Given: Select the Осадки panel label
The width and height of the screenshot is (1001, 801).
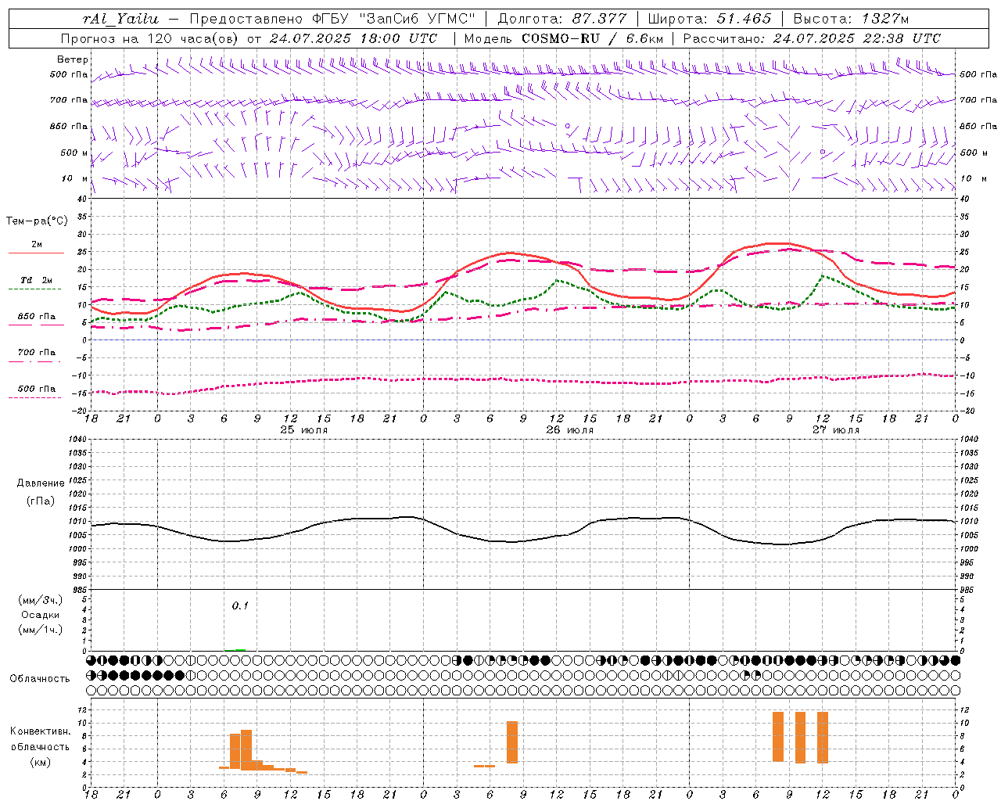Looking at the screenshot, I should click(x=41, y=615).
